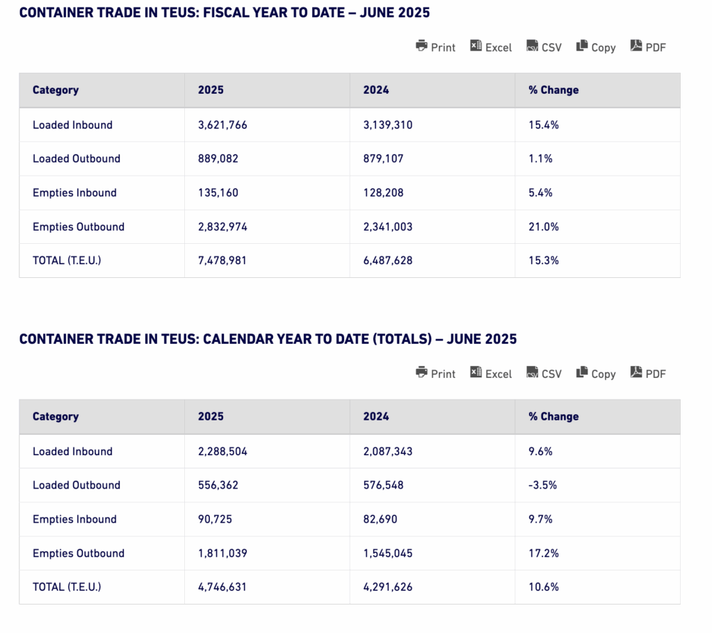Copy the fiscal year table data
This screenshot has width=712, height=633.
(x=596, y=47)
